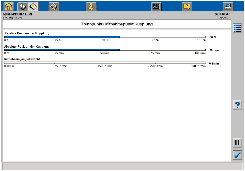The height and width of the screenshot is (171, 245).
Task: Open the third diamond icon with blue symbol
Action: pos(53,6)
